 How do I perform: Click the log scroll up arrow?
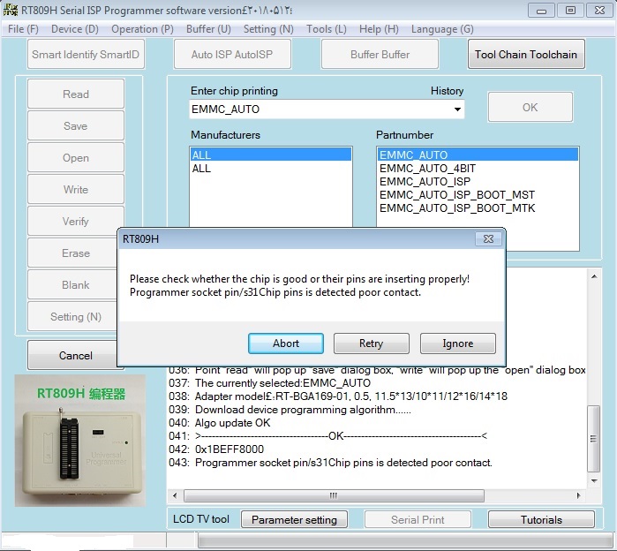[x=594, y=276]
